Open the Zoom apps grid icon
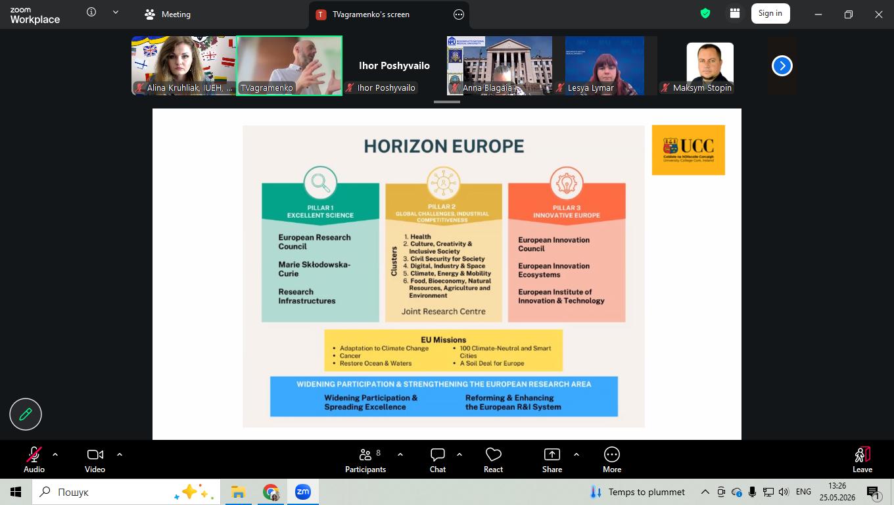Image resolution: width=894 pixels, height=505 pixels. (x=735, y=13)
